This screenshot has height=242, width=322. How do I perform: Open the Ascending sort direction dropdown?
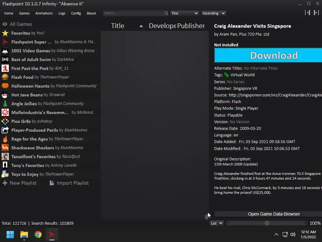pyautogui.click(x=214, y=13)
